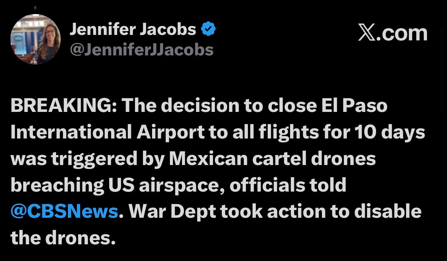Click the phrase "Mexican cartel drones"
The width and height of the screenshot is (447, 261).
(x=272, y=158)
